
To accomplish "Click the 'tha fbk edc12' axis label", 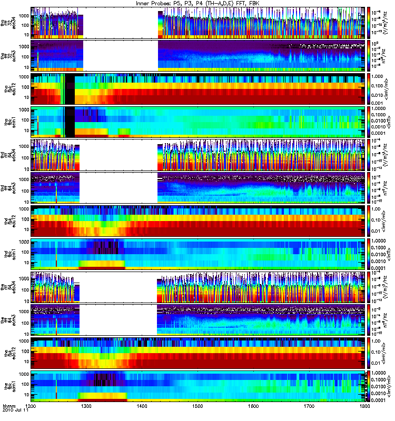I will (10, 89).
